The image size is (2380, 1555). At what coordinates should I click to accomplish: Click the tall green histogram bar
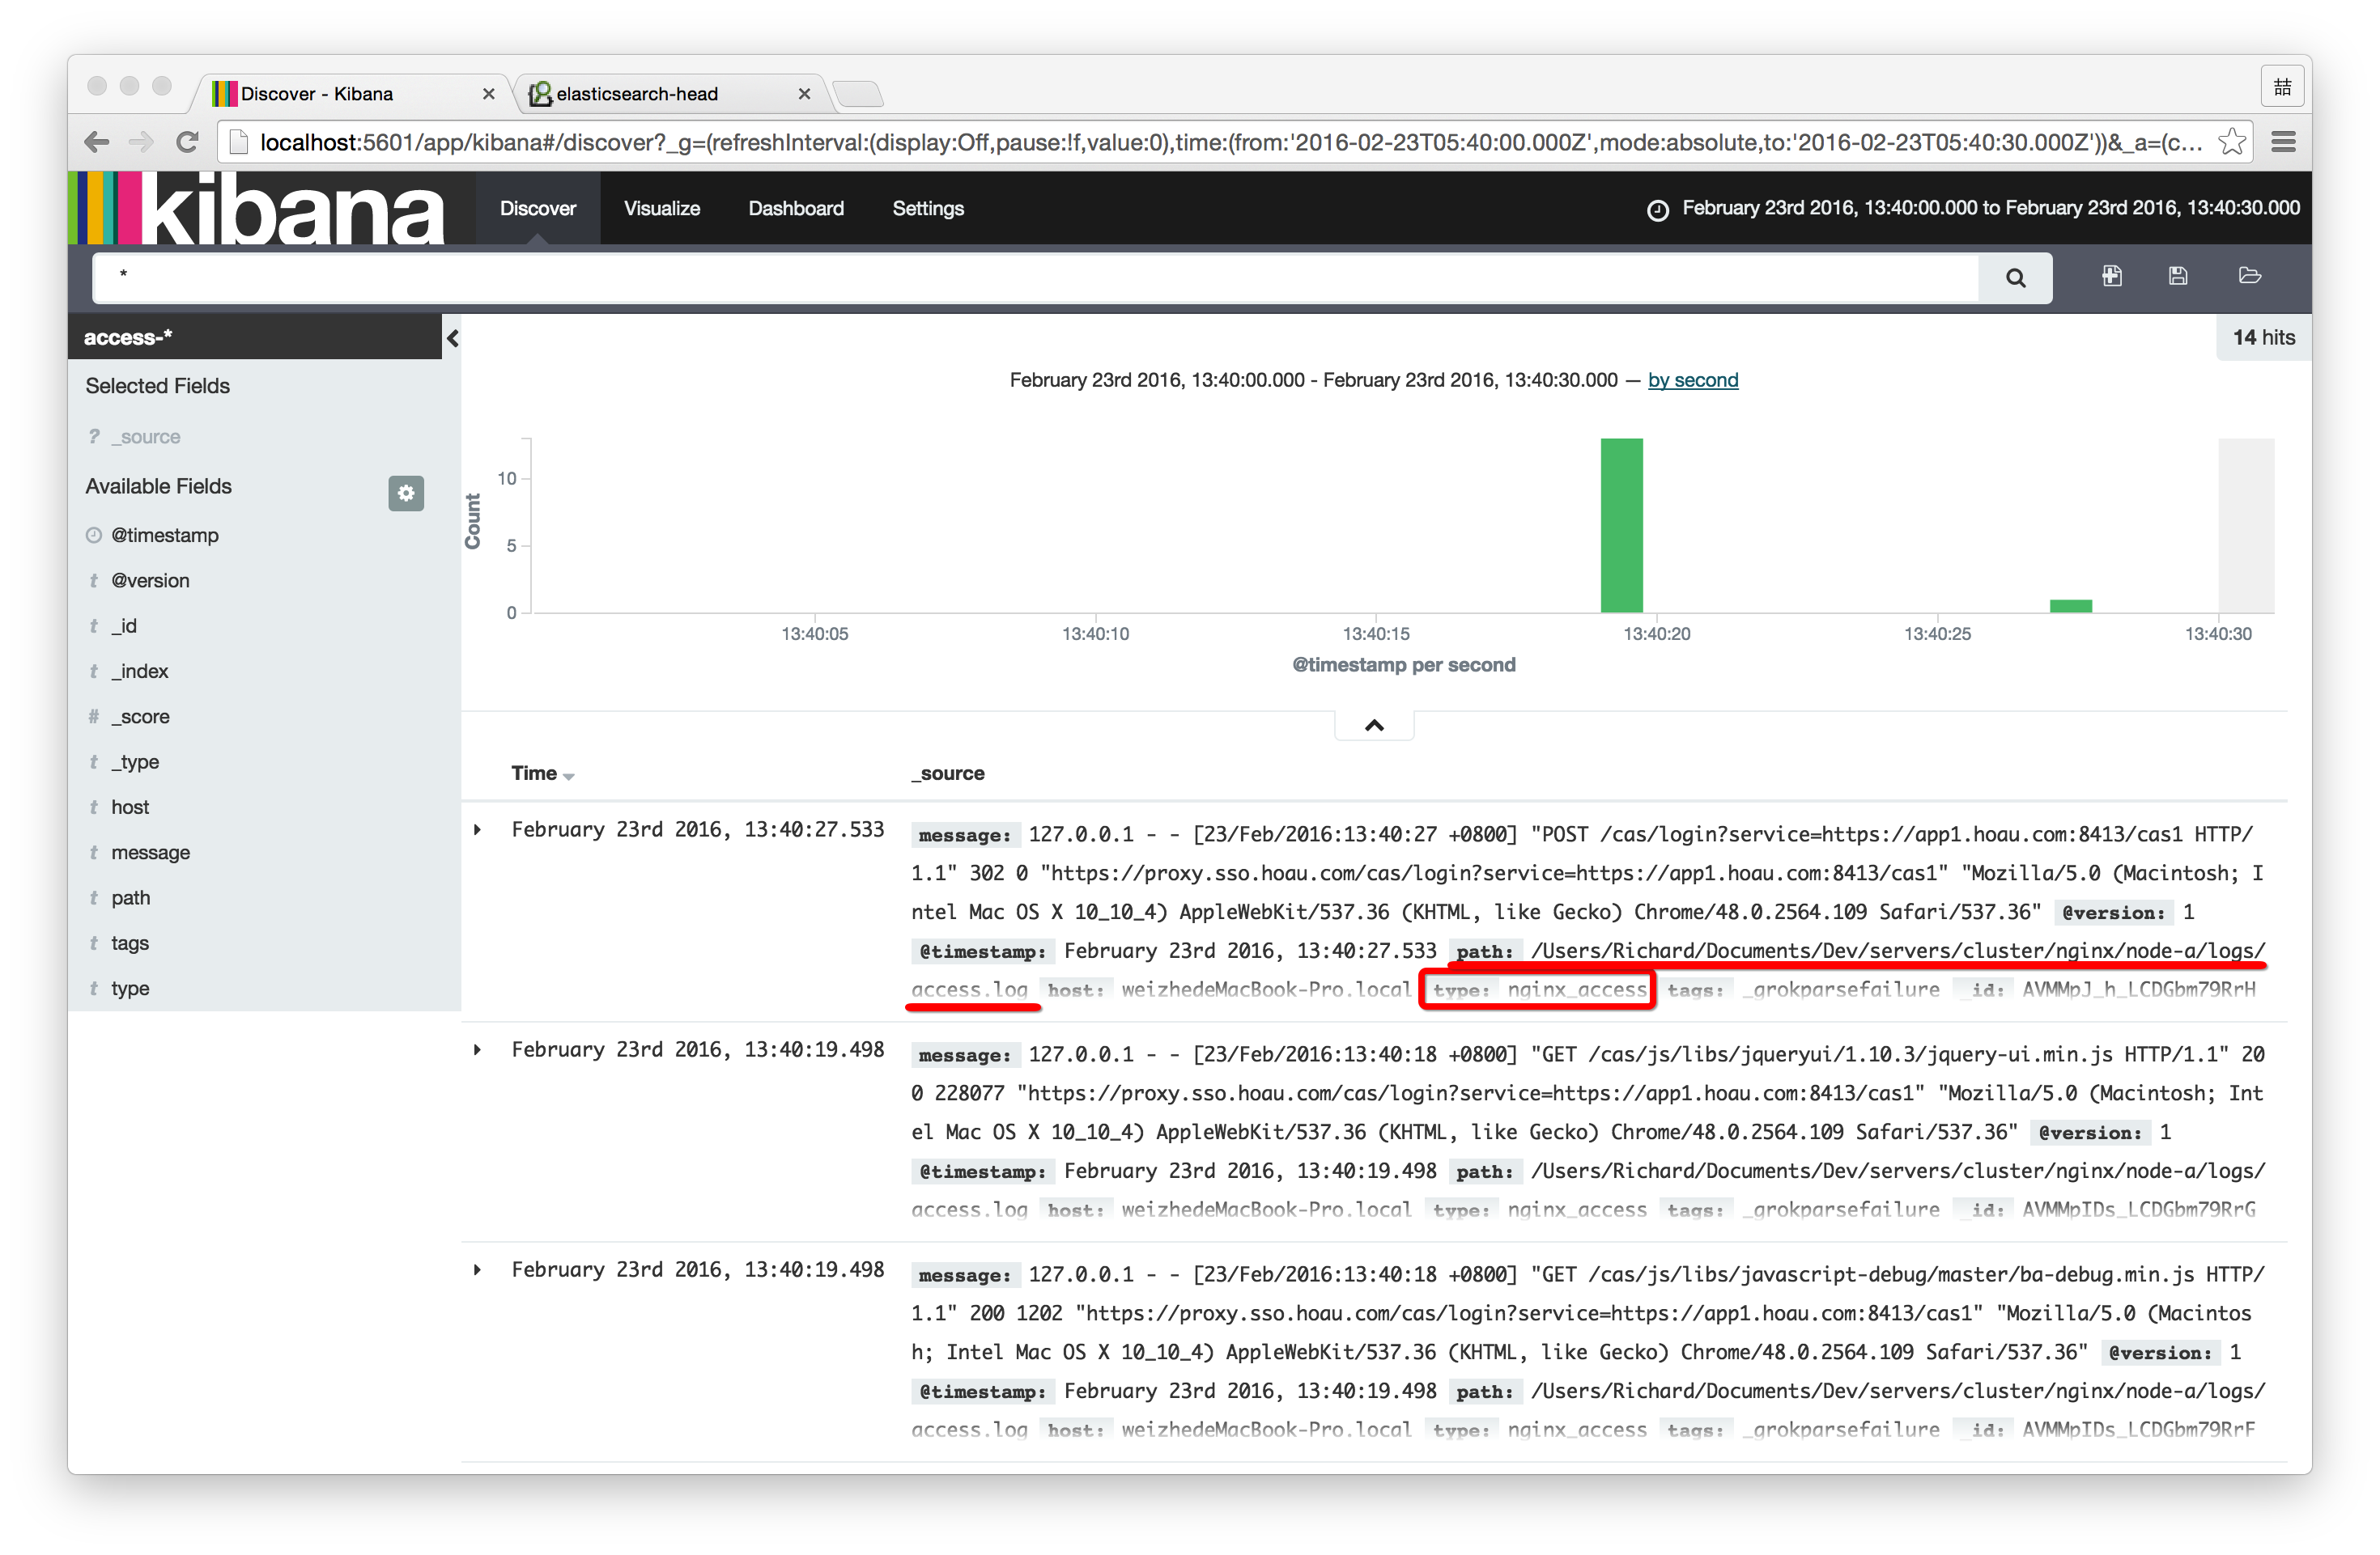[1621, 526]
